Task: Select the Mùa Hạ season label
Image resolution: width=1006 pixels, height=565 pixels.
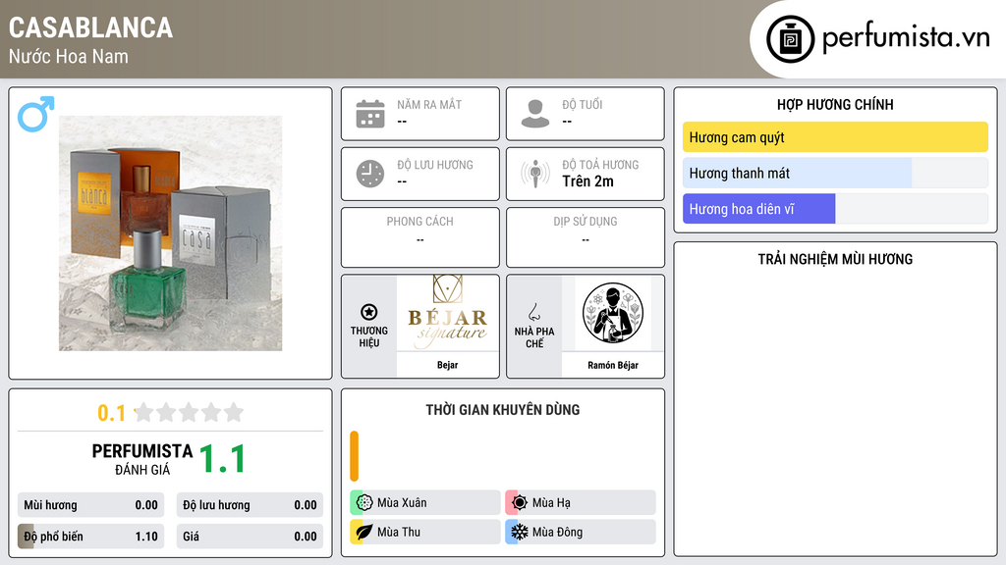Action: [x=551, y=503]
